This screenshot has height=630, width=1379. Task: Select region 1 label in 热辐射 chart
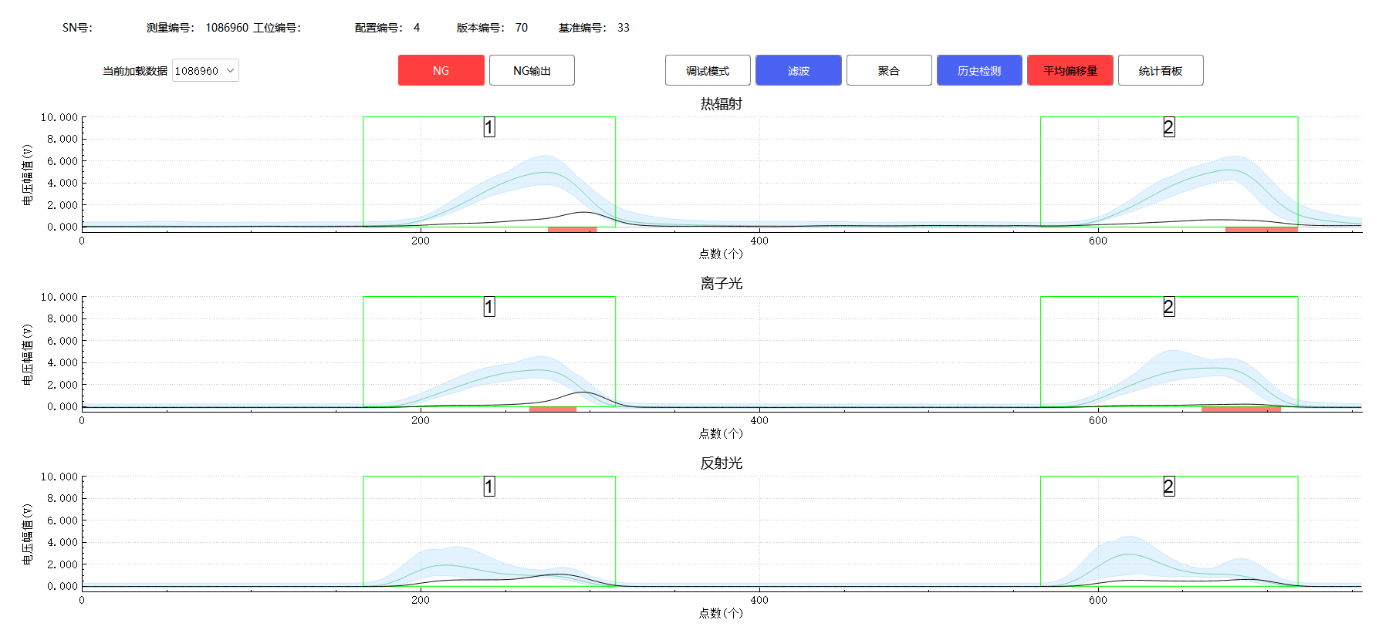(x=489, y=127)
